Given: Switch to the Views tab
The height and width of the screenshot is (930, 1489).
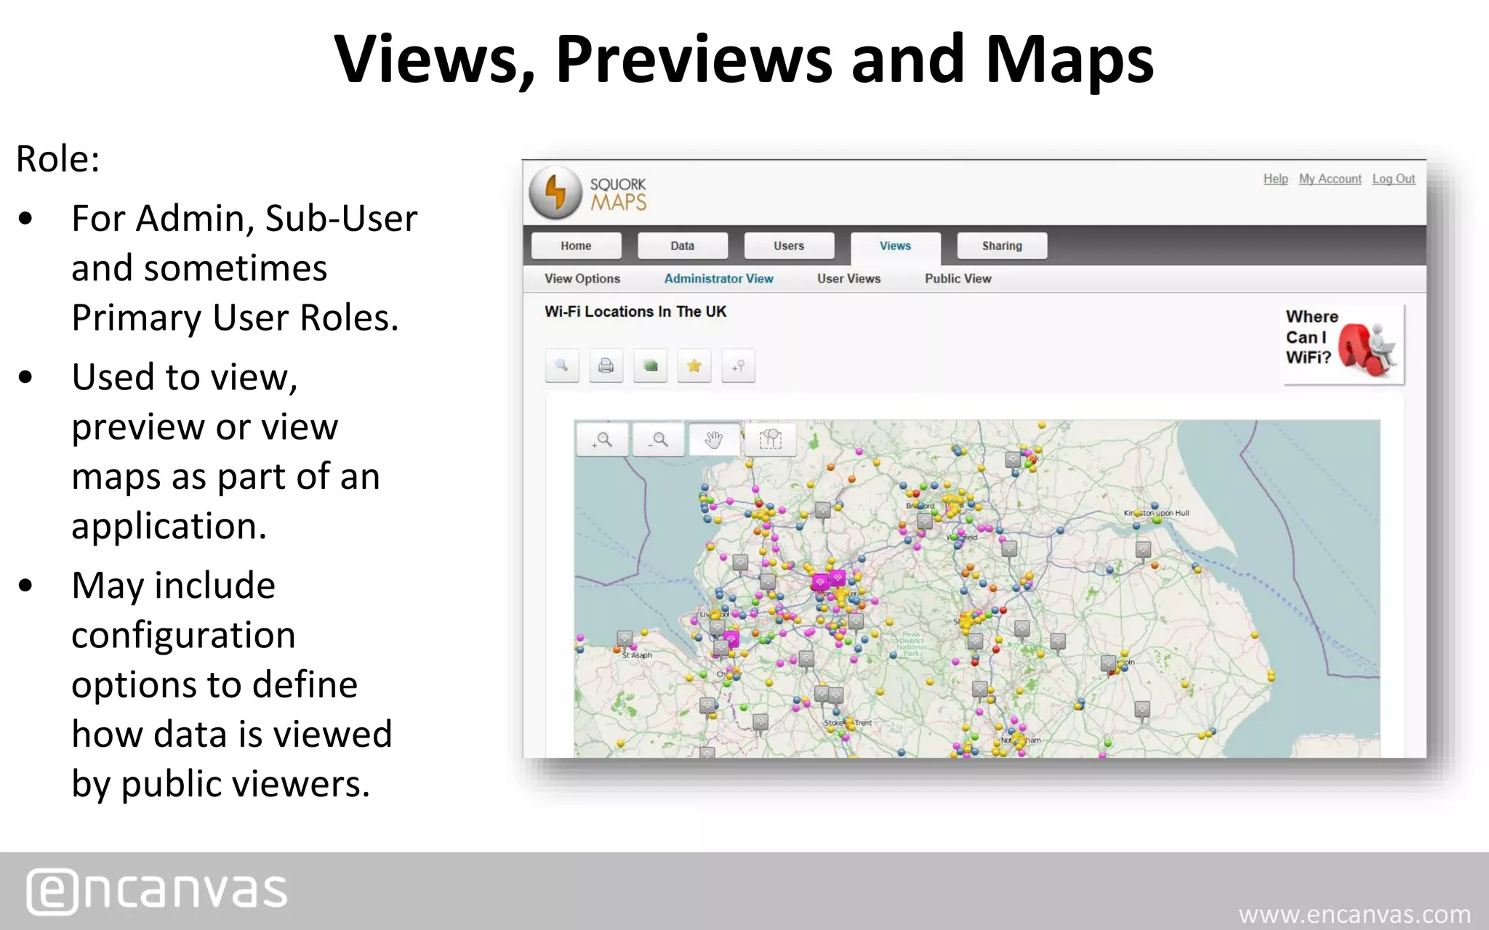Looking at the screenshot, I should click(x=895, y=247).
